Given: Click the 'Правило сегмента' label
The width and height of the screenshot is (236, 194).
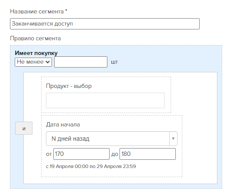Looking at the screenshot, I should coord(36,39).
